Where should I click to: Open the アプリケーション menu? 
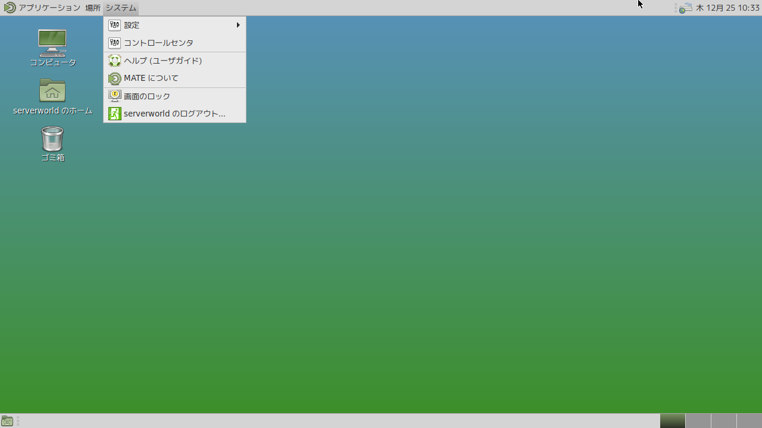click(x=49, y=8)
